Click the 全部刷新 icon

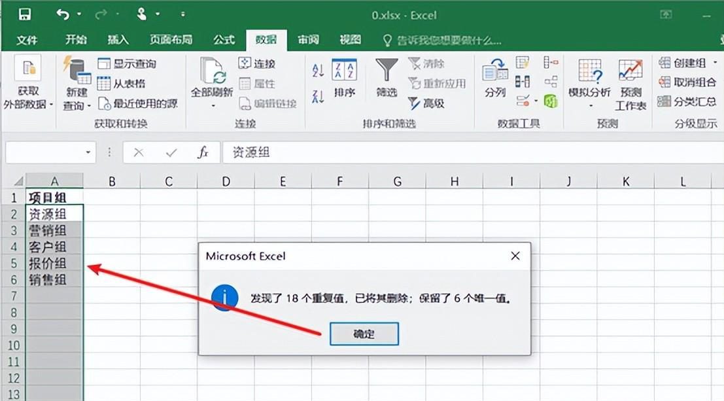click(x=212, y=71)
